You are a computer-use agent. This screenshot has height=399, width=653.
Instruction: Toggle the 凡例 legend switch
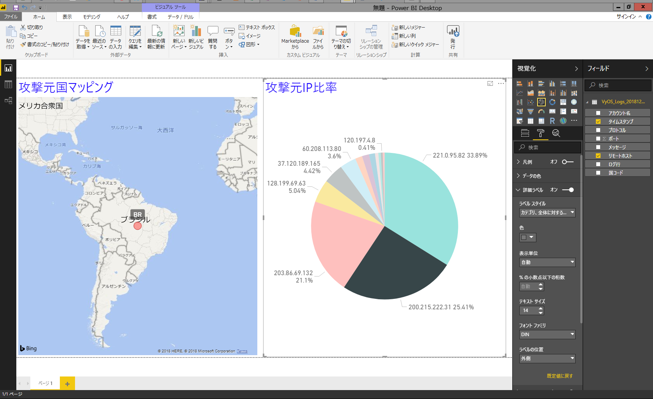tap(568, 162)
